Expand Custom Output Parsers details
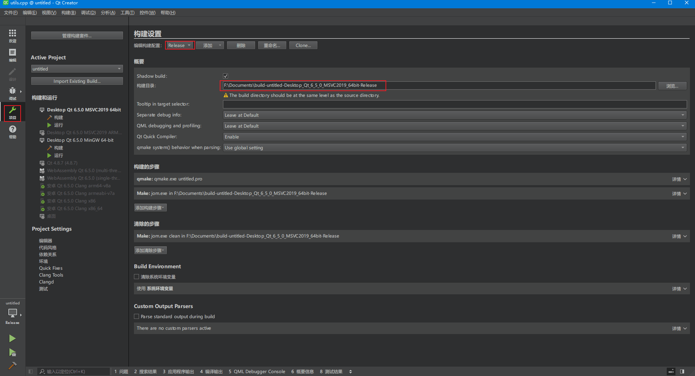The image size is (695, 376). tap(679, 329)
